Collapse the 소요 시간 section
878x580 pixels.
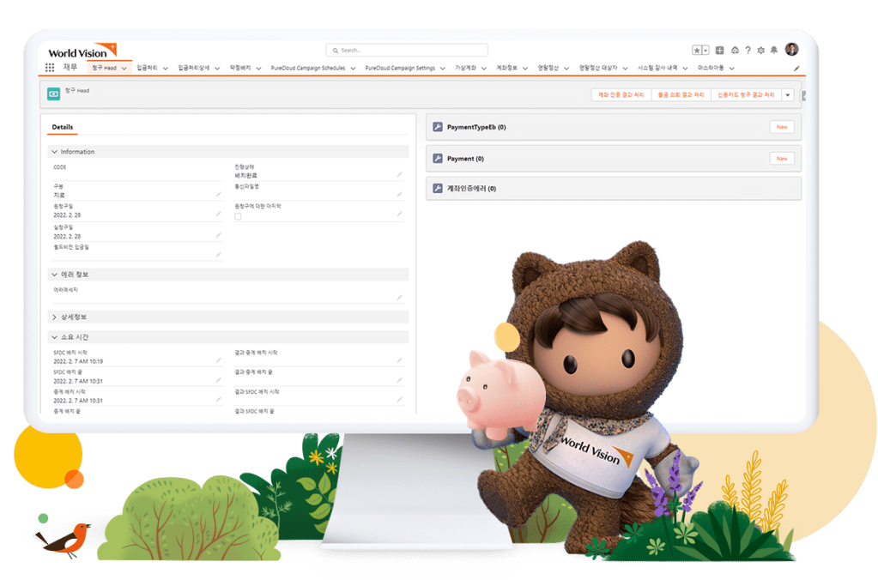(55, 337)
